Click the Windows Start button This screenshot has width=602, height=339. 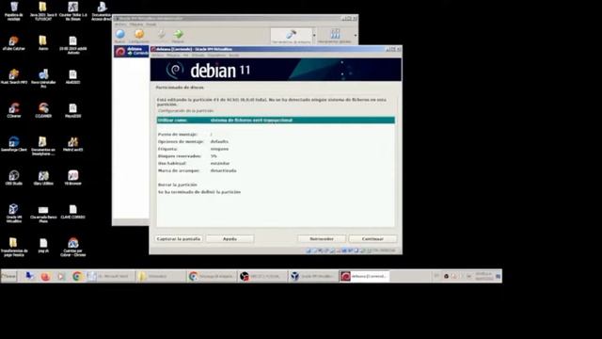pyautogui.click(x=8, y=276)
